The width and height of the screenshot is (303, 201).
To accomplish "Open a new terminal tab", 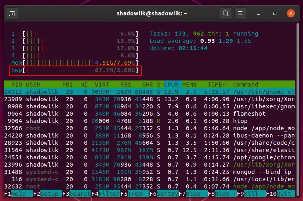I will 12,13.
